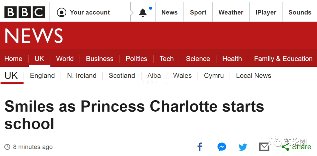Share via Facebook Messenger icon
Screen dimensions: 317x156
222,147
